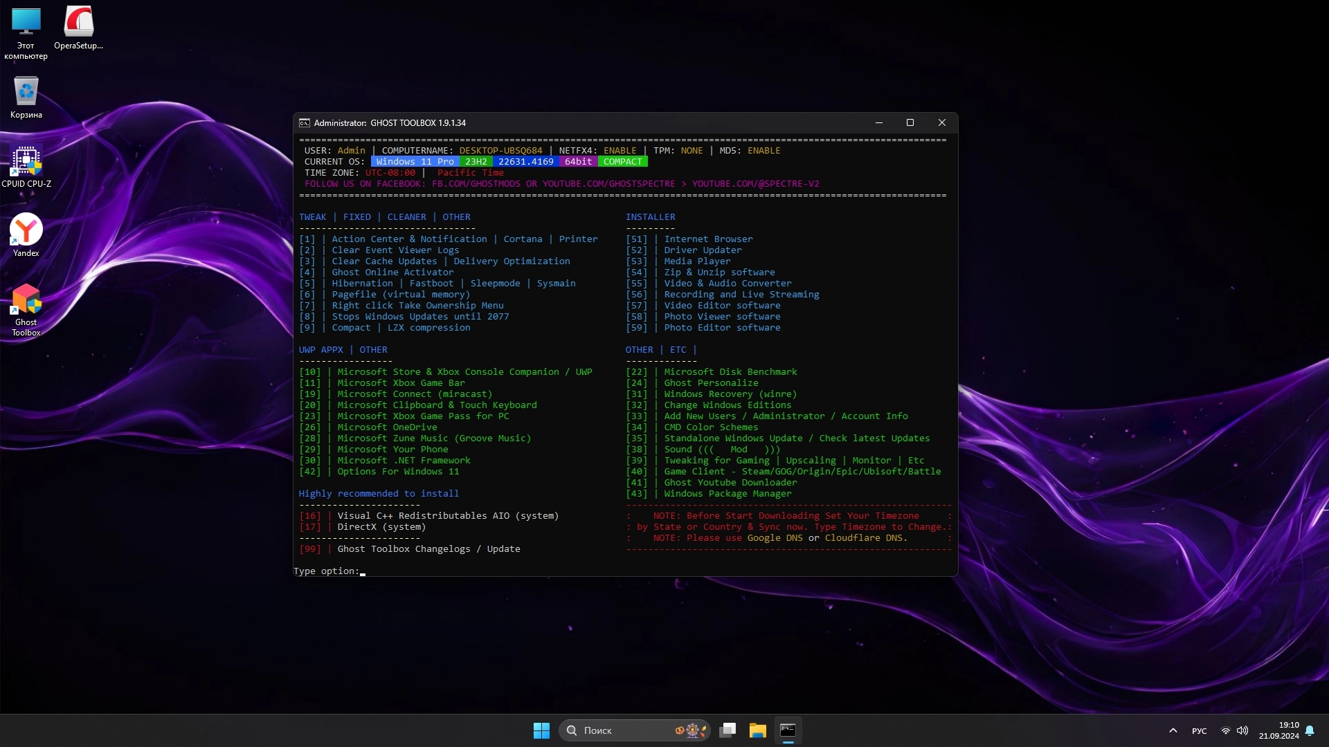Click the Windows Start button

[541, 730]
